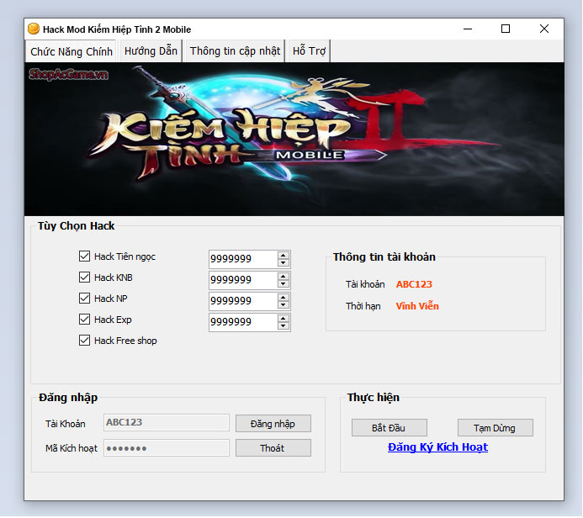Open the Hướng Dẫn tab
Image resolution: width=583 pixels, height=518 pixels.
pyautogui.click(x=151, y=51)
